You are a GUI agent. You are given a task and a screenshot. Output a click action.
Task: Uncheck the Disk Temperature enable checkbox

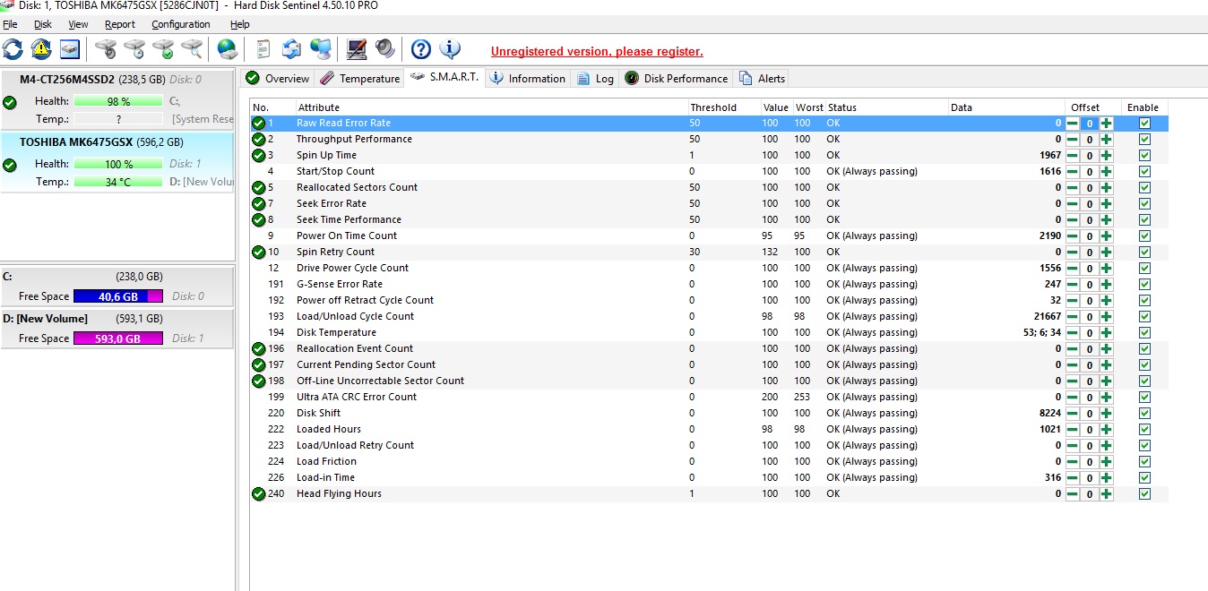click(x=1144, y=332)
